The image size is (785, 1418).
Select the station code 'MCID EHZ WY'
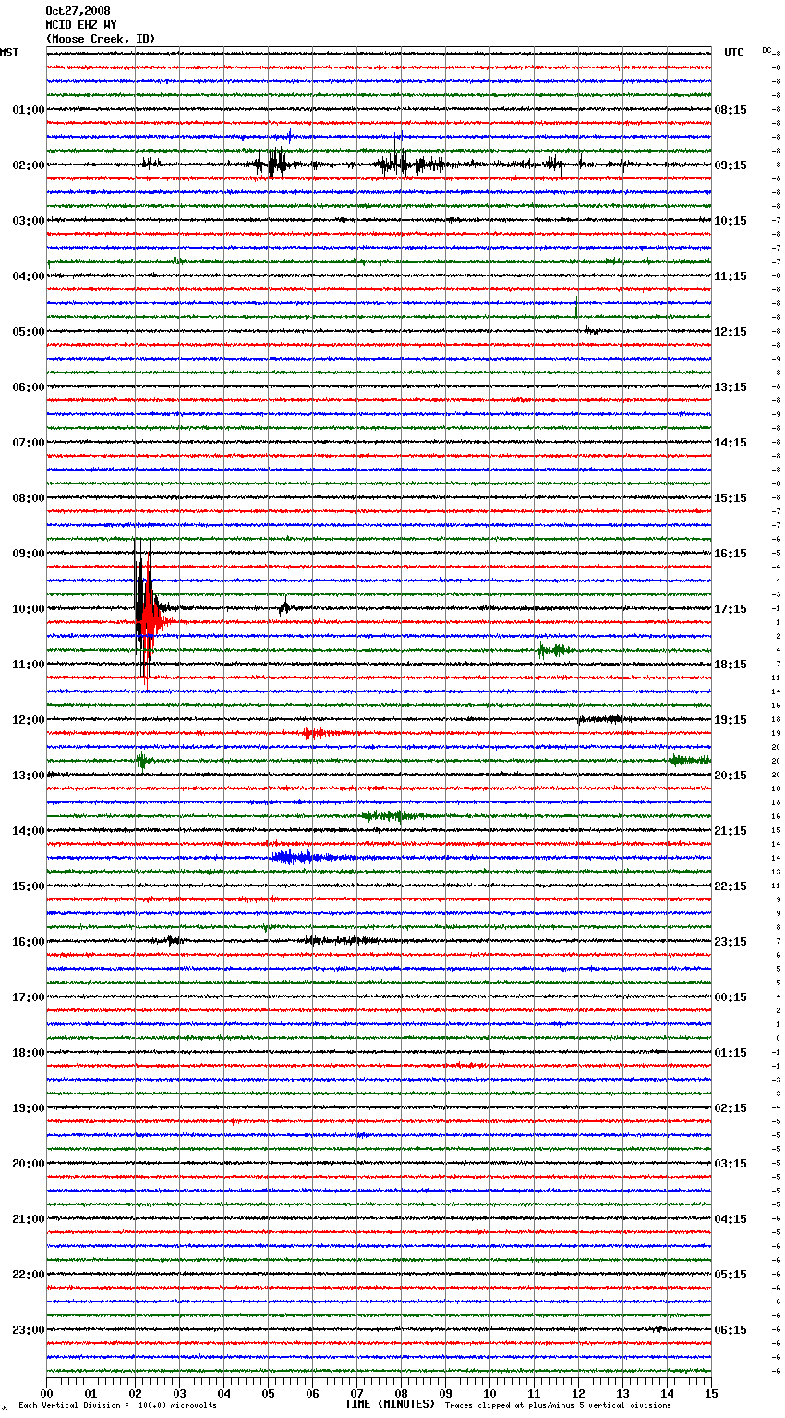(81, 25)
